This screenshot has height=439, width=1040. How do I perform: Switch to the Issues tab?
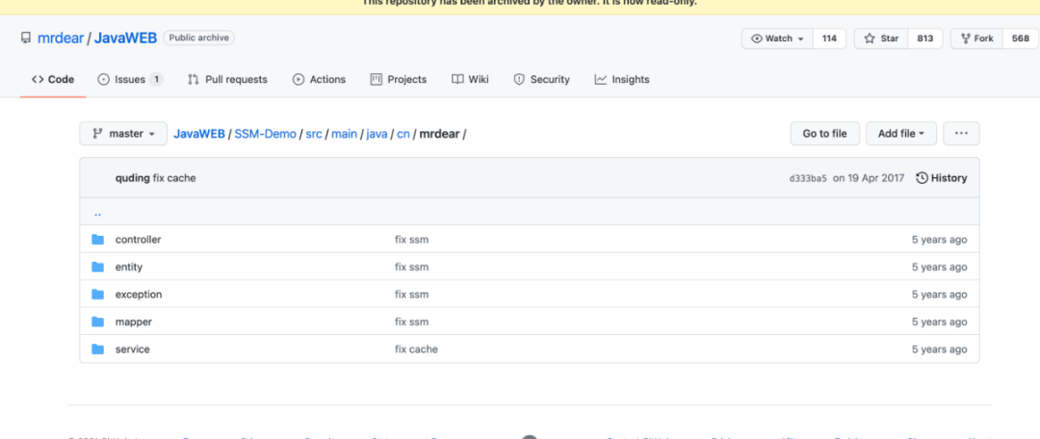130,80
